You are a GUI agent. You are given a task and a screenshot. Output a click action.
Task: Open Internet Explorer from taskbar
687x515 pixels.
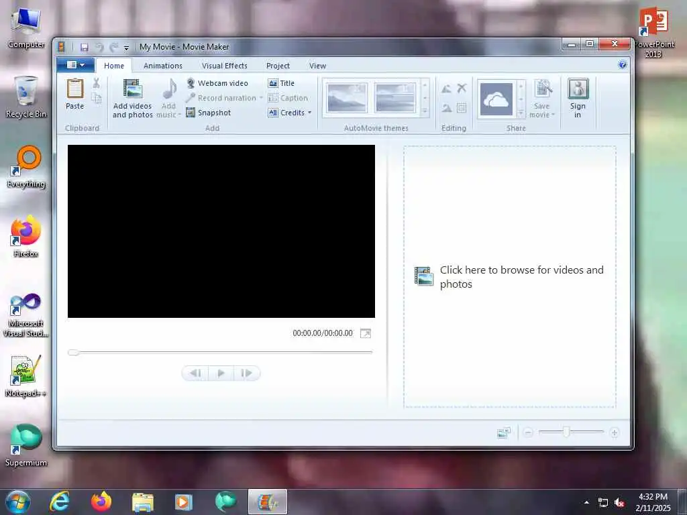click(x=60, y=502)
